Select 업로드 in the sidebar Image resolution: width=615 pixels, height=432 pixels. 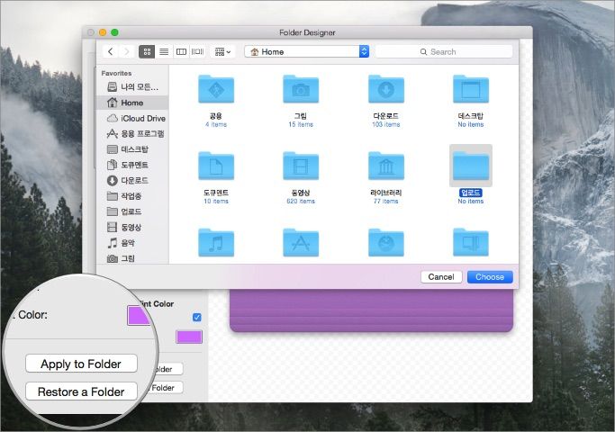[x=132, y=211]
